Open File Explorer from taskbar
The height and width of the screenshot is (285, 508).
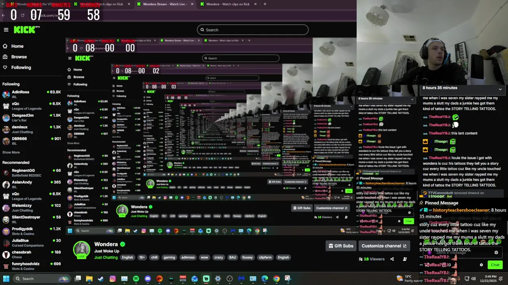pyautogui.click(x=89, y=279)
